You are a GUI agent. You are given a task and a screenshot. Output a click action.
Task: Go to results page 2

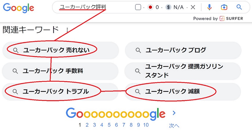pos(87,125)
